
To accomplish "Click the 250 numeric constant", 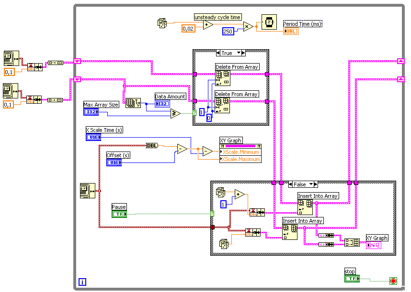I will tap(228, 32).
